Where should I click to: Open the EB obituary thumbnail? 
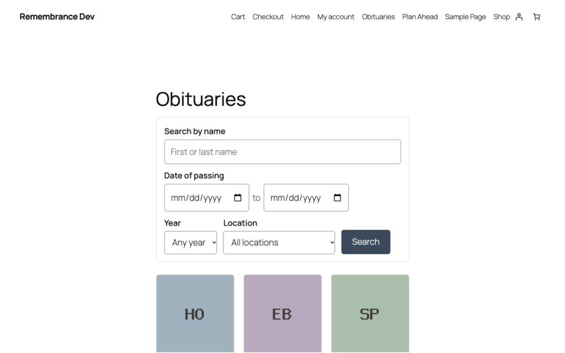click(x=282, y=314)
